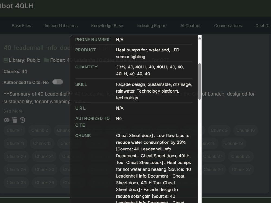The width and height of the screenshot is (271, 203).
Task: Select Chunk 20
Action: tap(16, 156)
